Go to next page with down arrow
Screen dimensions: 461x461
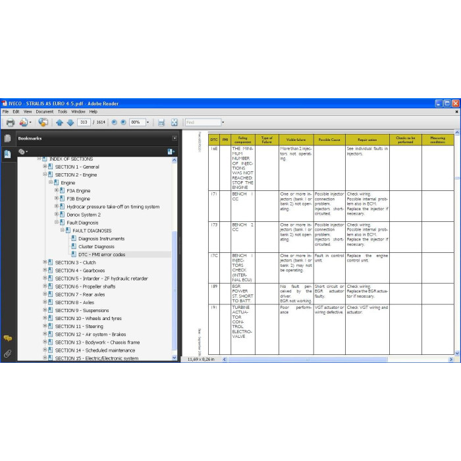(x=70, y=122)
